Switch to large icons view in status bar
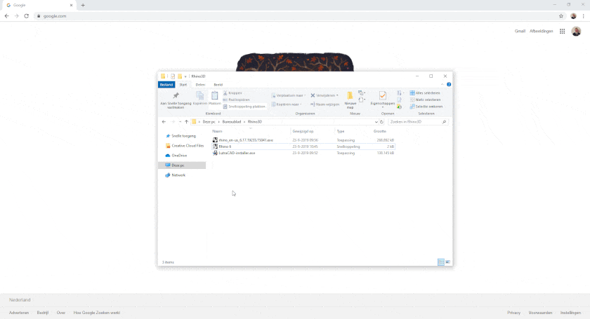Image resolution: width=590 pixels, height=319 pixels. [448, 262]
